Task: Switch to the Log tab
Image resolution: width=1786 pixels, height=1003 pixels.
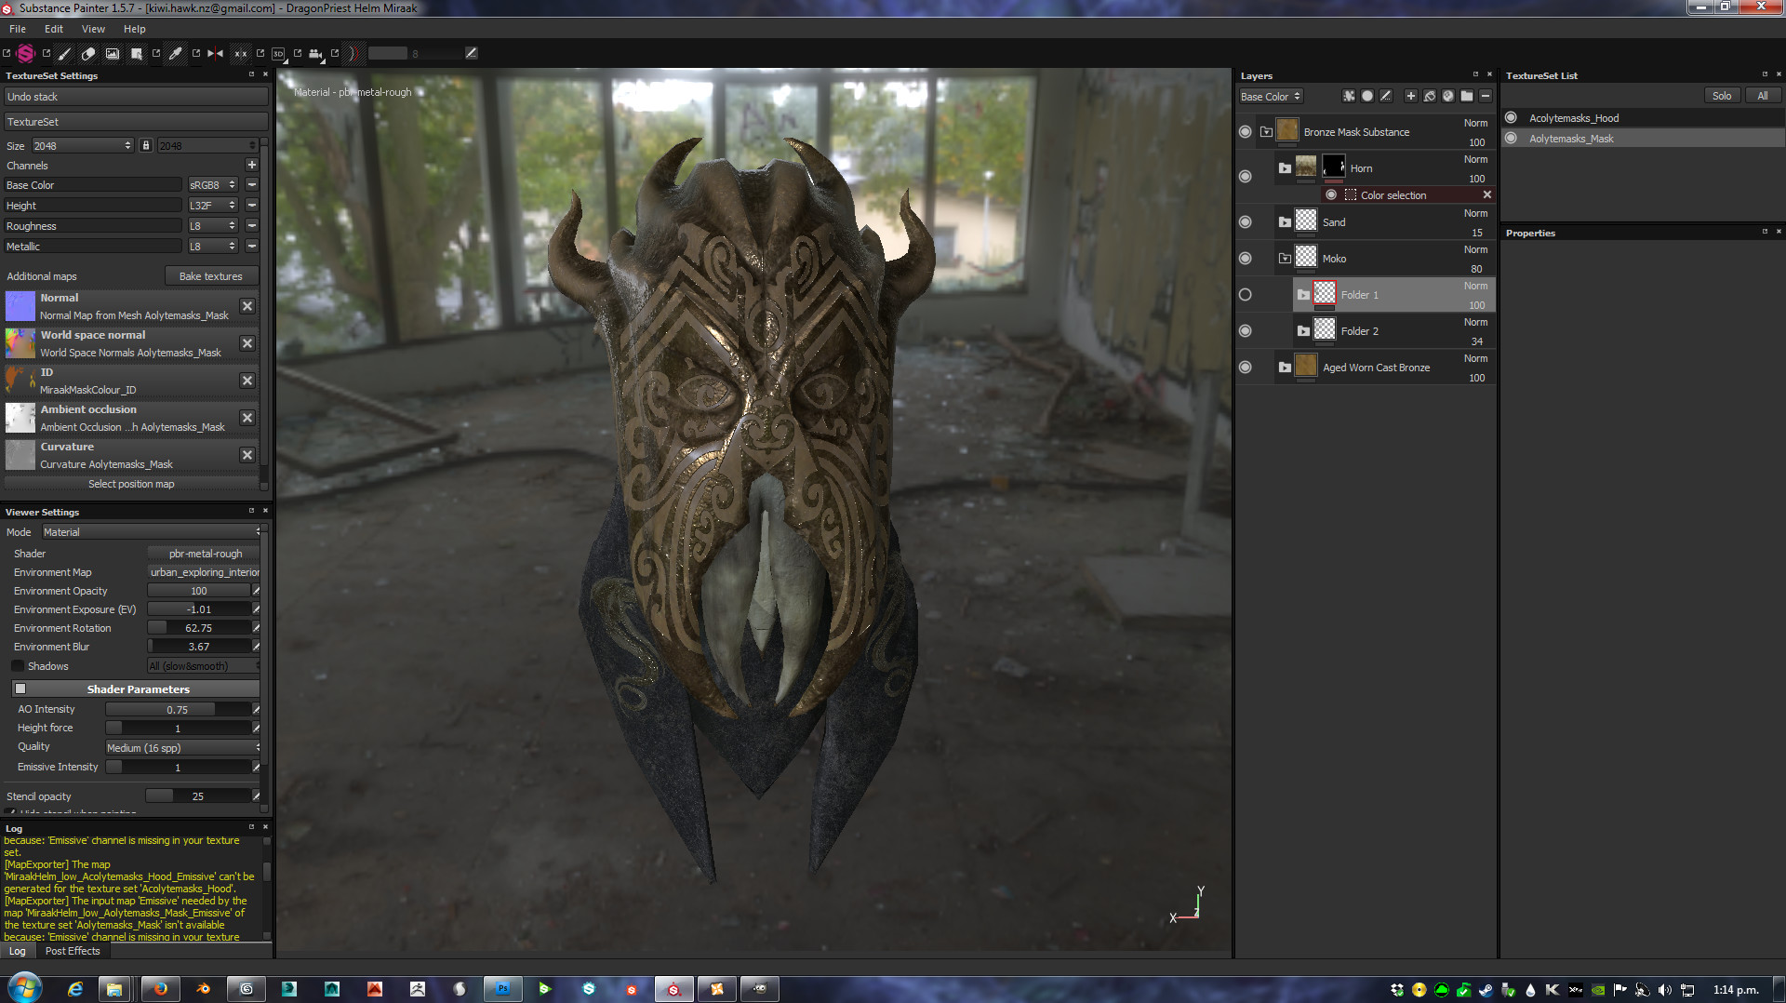Action: [18, 951]
